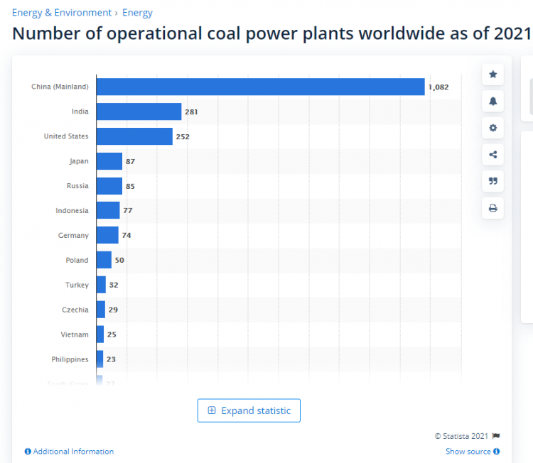
Task: Click the Statista copyright flag icon
Action: click(x=496, y=436)
